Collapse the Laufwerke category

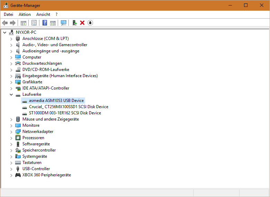coord(11,94)
